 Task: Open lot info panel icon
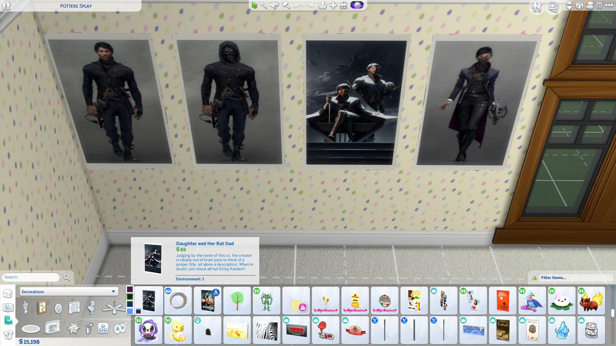click(599, 5)
